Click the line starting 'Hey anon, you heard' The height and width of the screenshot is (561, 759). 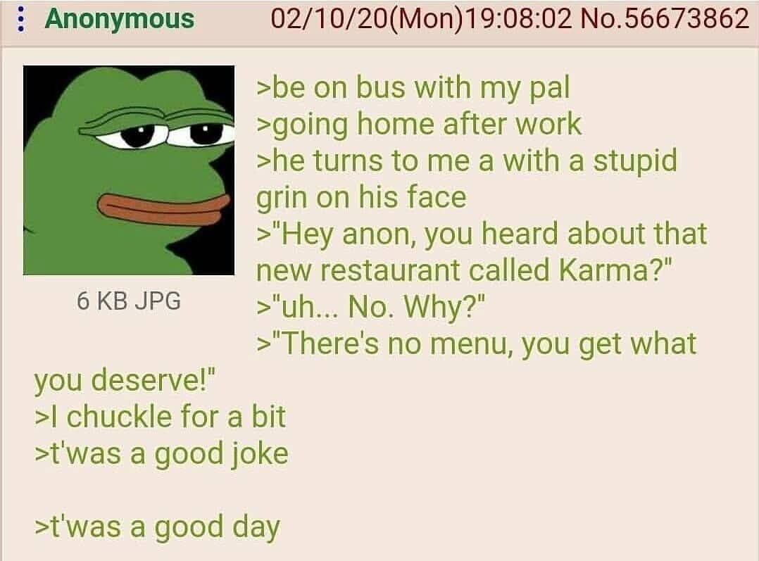pos(482,234)
